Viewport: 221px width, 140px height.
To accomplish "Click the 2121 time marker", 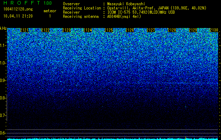I will click(x=24, y=30).
